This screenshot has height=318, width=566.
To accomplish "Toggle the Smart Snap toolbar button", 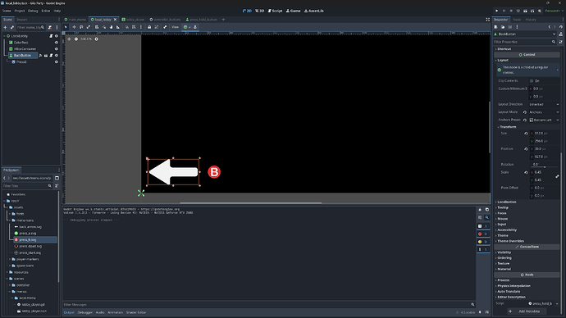I will point(126,27).
